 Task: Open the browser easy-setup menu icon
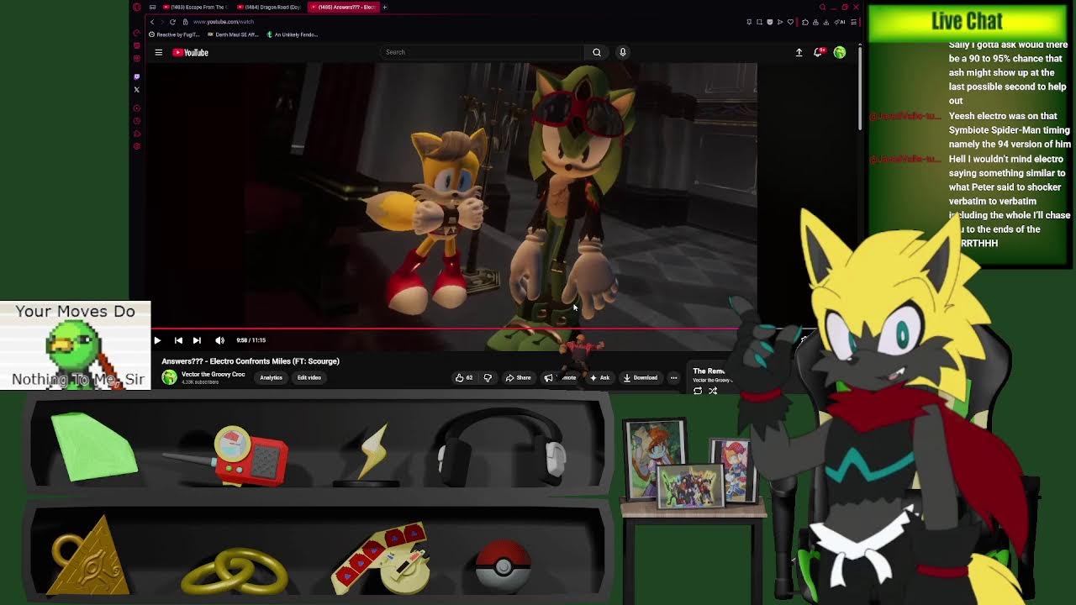(854, 22)
